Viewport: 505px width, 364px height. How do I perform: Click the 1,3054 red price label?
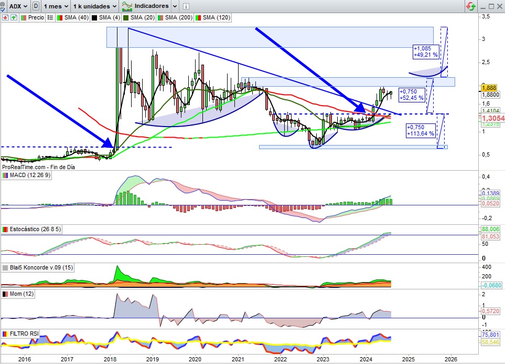(x=493, y=118)
